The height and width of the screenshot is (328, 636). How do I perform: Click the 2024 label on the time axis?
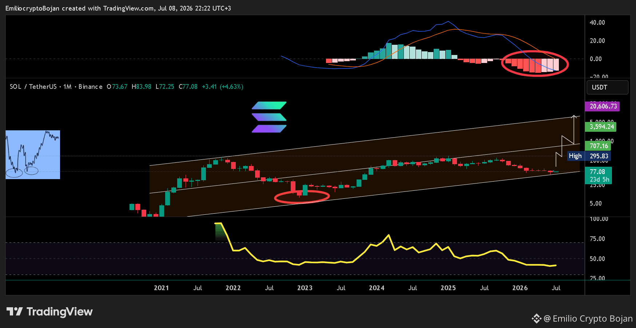pos(377,288)
